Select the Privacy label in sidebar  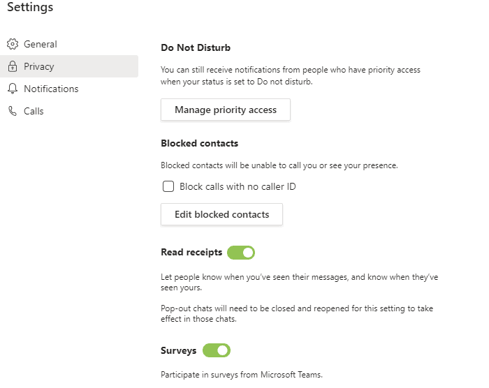[38, 66]
